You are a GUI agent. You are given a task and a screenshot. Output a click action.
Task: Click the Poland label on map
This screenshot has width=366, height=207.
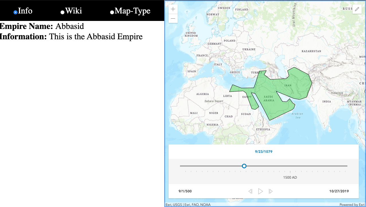(229, 41)
